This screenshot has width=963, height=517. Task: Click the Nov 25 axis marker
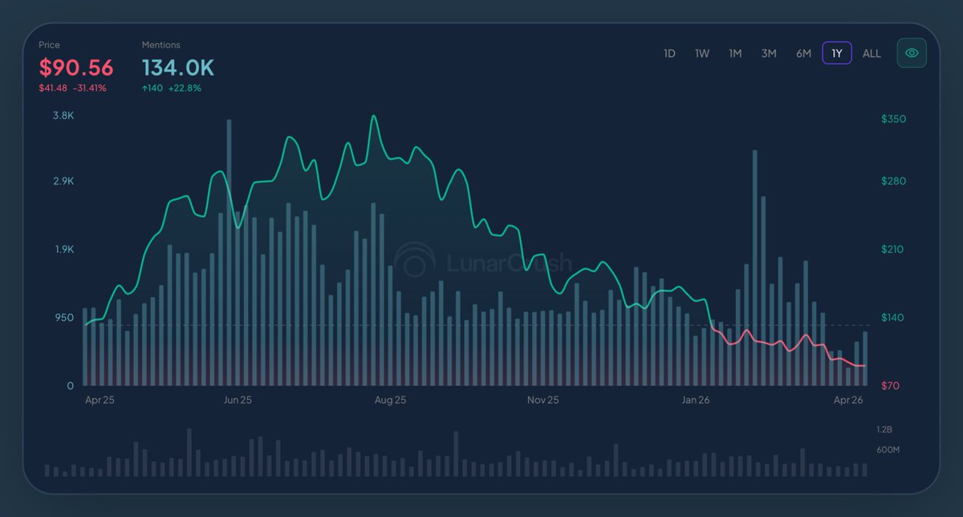pos(543,399)
